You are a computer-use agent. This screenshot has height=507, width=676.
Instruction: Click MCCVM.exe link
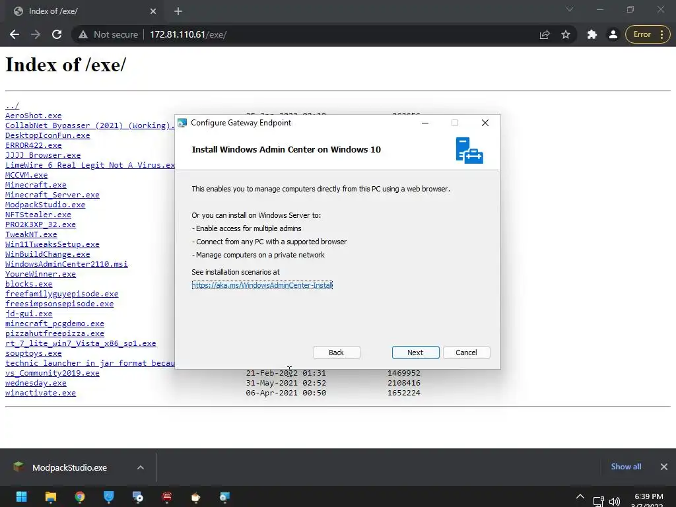point(26,175)
